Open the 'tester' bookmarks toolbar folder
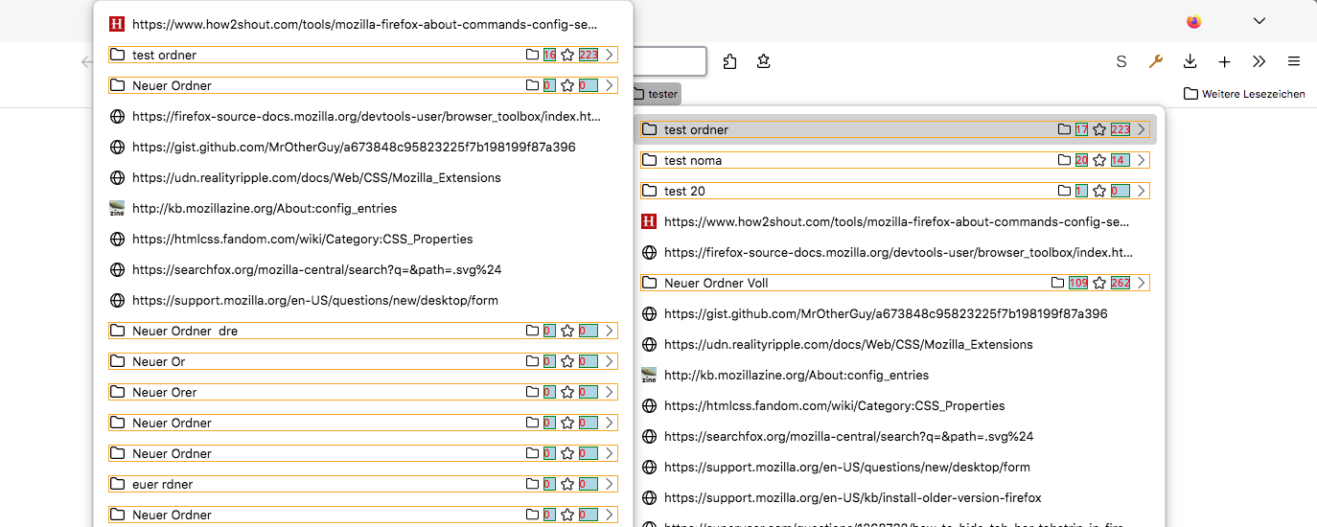Screen dimensions: 1317x527 (x=656, y=94)
